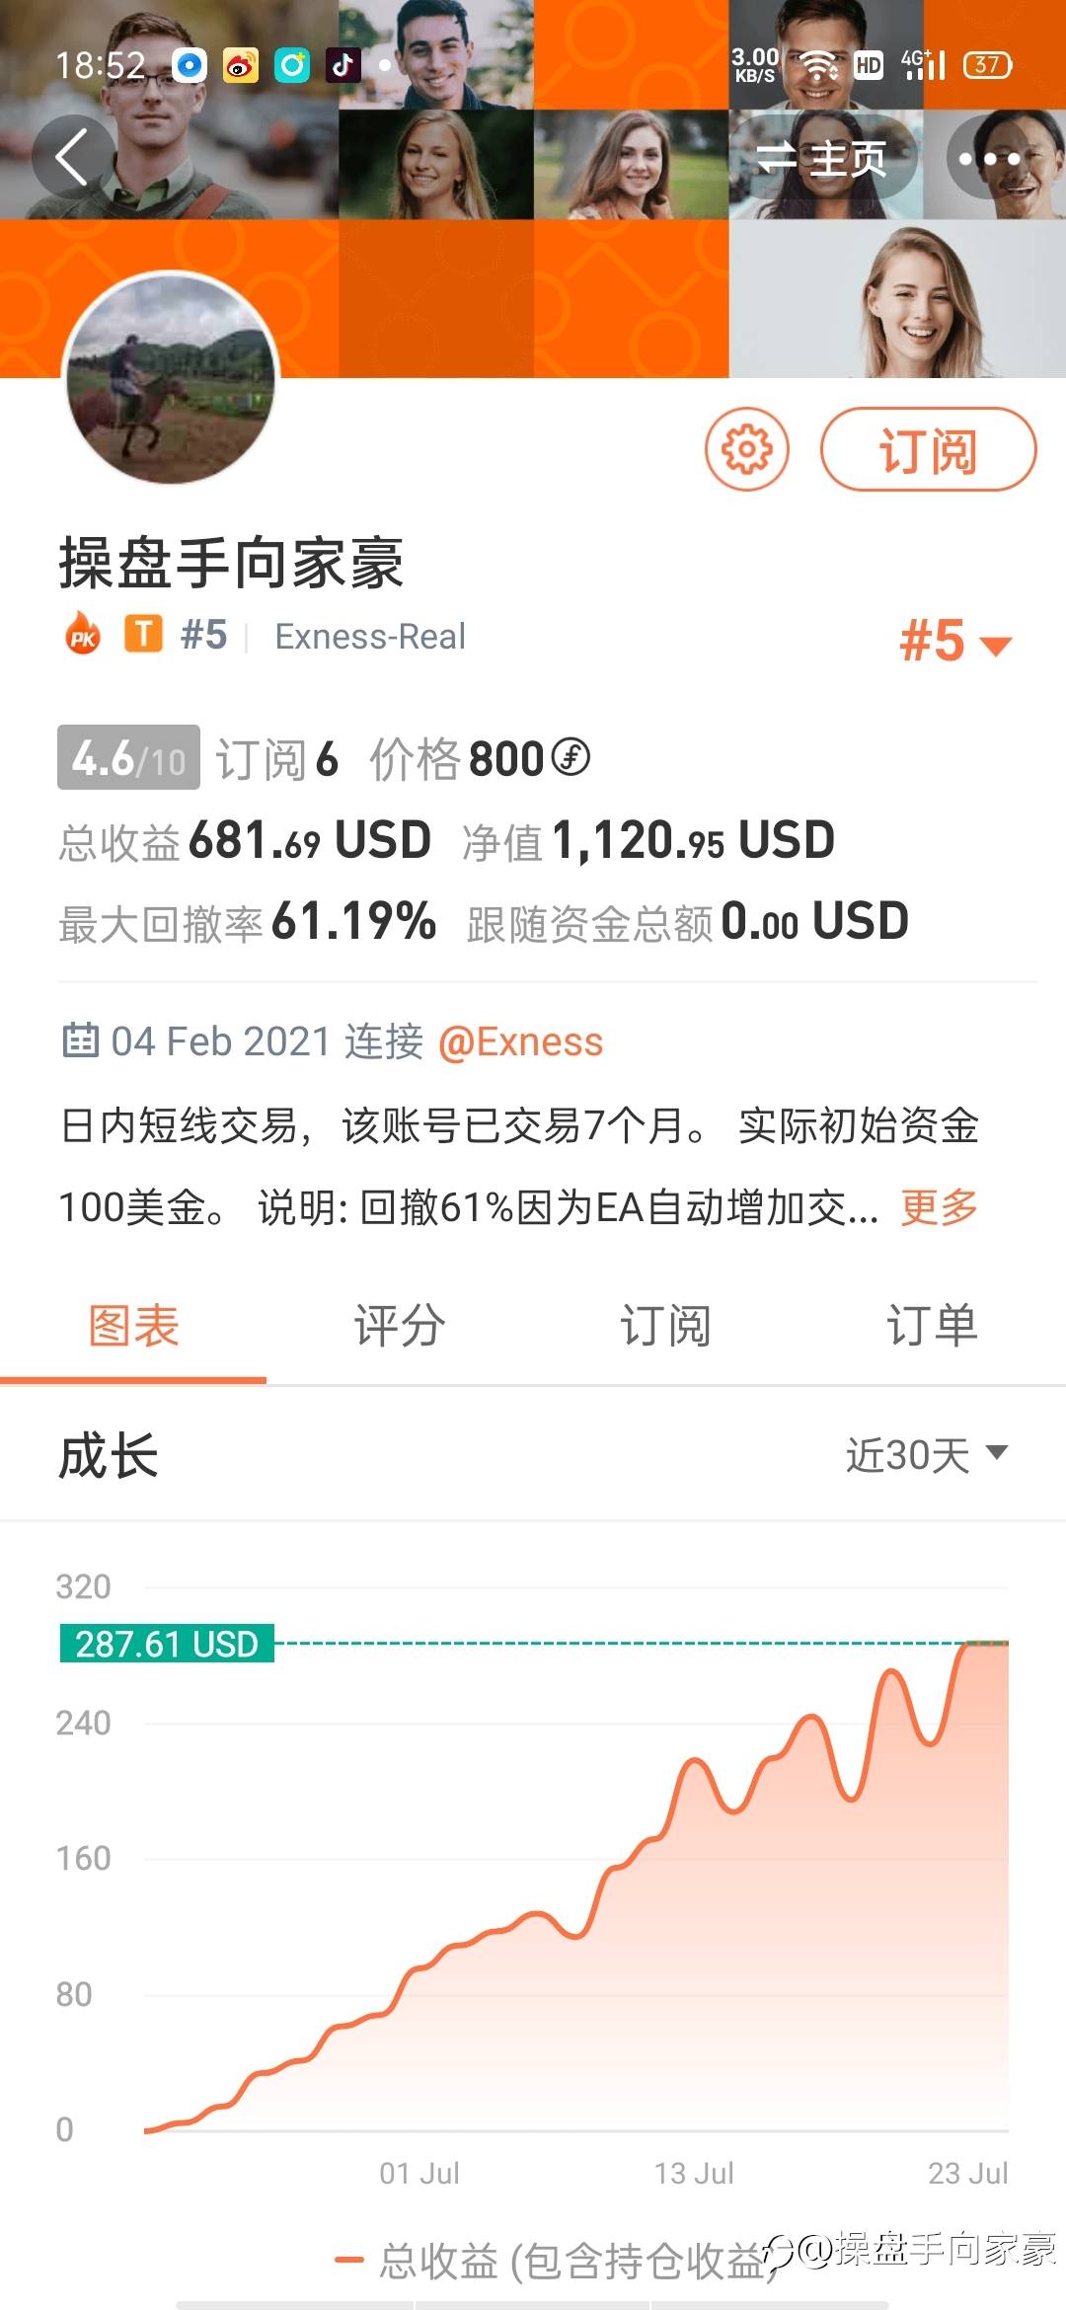This screenshot has width=1066, height=2310.
Task: Select the 订阅 tab below description
Action: pyautogui.click(x=665, y=1326)
